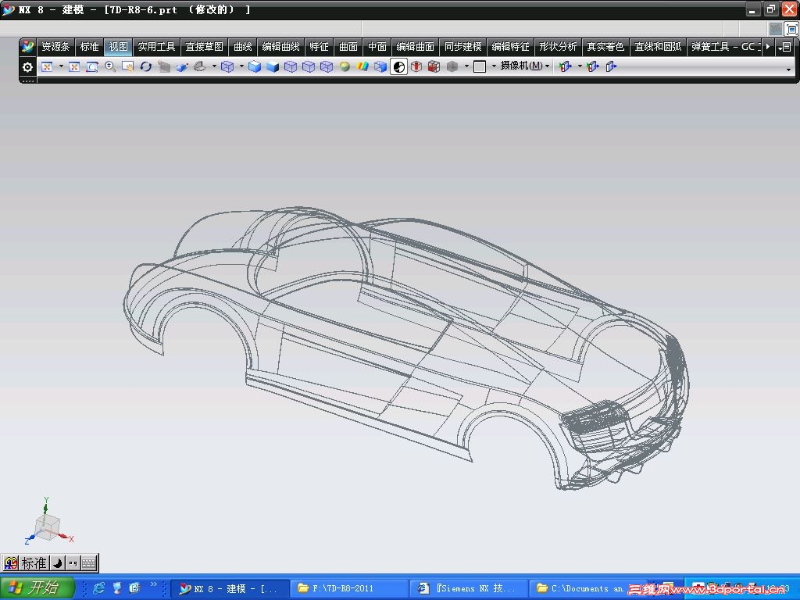This screenshot has width=800, height=600.
Task: Click the Perspective view icon
Action: [x=164, y=66]
